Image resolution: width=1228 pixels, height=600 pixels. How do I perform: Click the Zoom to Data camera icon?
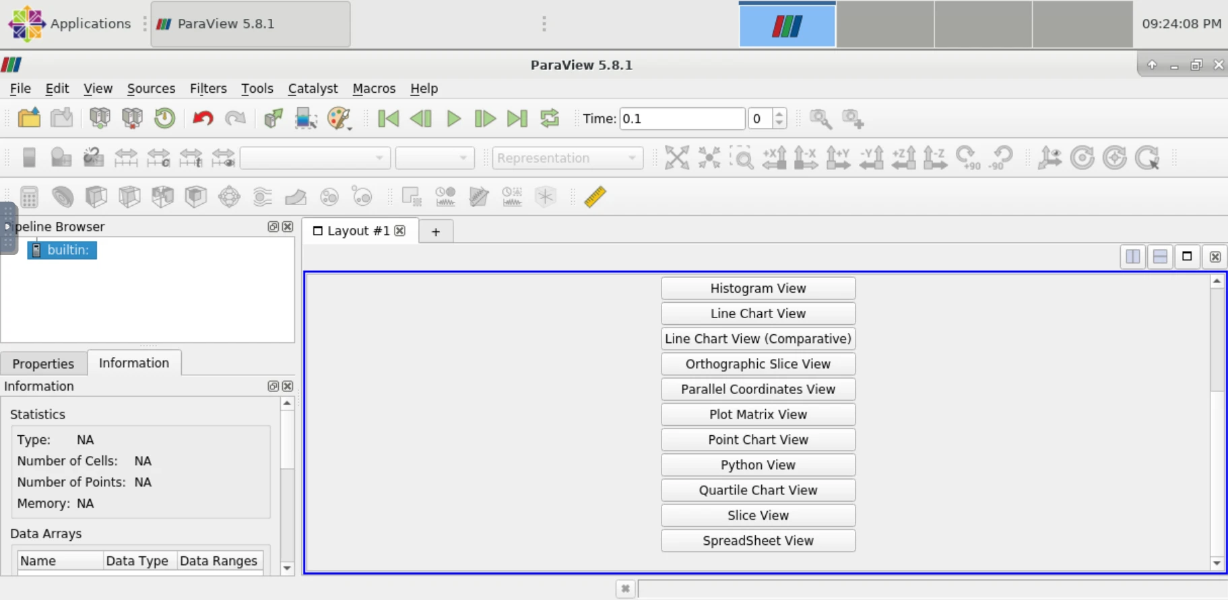(x=820, y=118)
